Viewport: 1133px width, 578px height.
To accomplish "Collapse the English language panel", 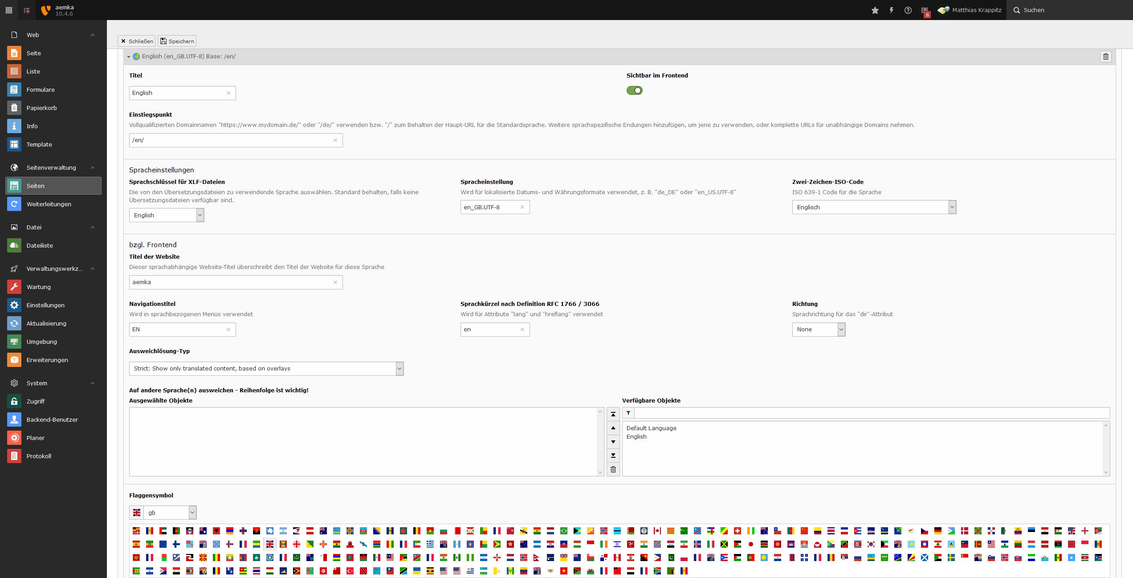I will [129, 57].
